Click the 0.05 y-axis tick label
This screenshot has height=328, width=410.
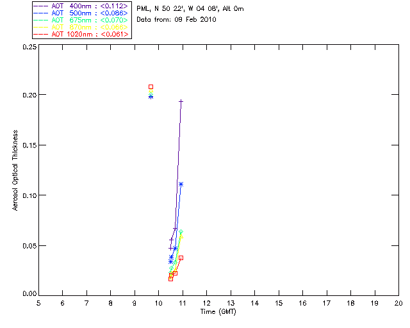(x=29, y=246)
